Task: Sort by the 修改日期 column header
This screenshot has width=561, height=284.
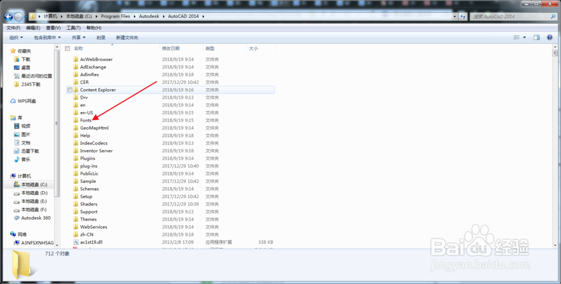Action: click(x=171, y=48)
